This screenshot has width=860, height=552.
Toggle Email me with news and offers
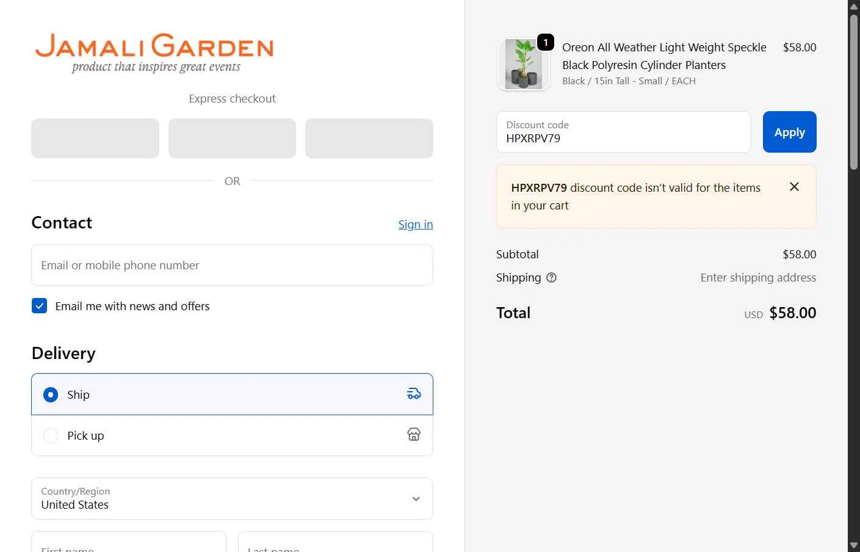click(x=39, y=306)
